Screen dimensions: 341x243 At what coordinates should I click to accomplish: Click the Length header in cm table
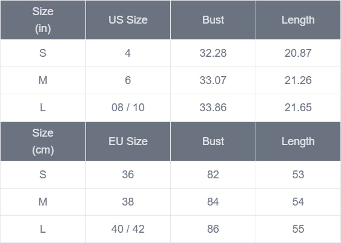click(298, 141)
